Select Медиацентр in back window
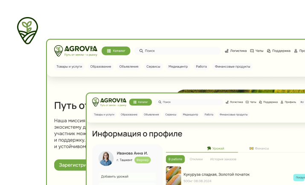The image size is (305, 185). (x=178, y=66)
